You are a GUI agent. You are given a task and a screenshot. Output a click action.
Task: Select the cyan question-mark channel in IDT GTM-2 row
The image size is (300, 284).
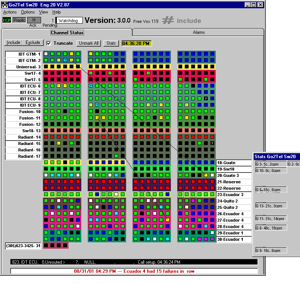[65, 60]
